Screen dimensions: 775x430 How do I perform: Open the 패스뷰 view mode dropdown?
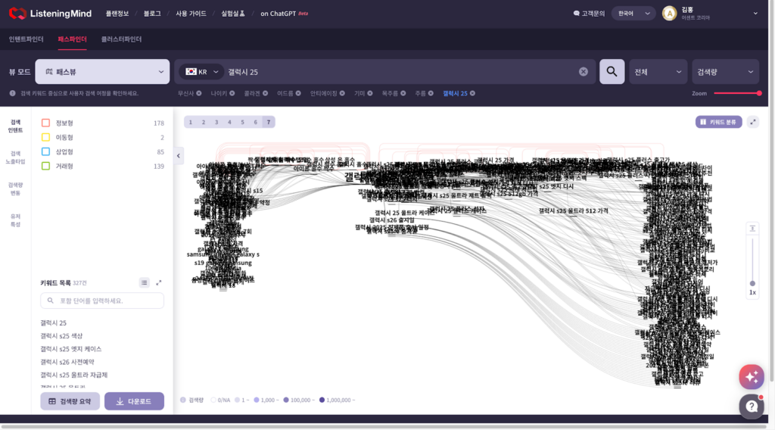click(102, 72)
